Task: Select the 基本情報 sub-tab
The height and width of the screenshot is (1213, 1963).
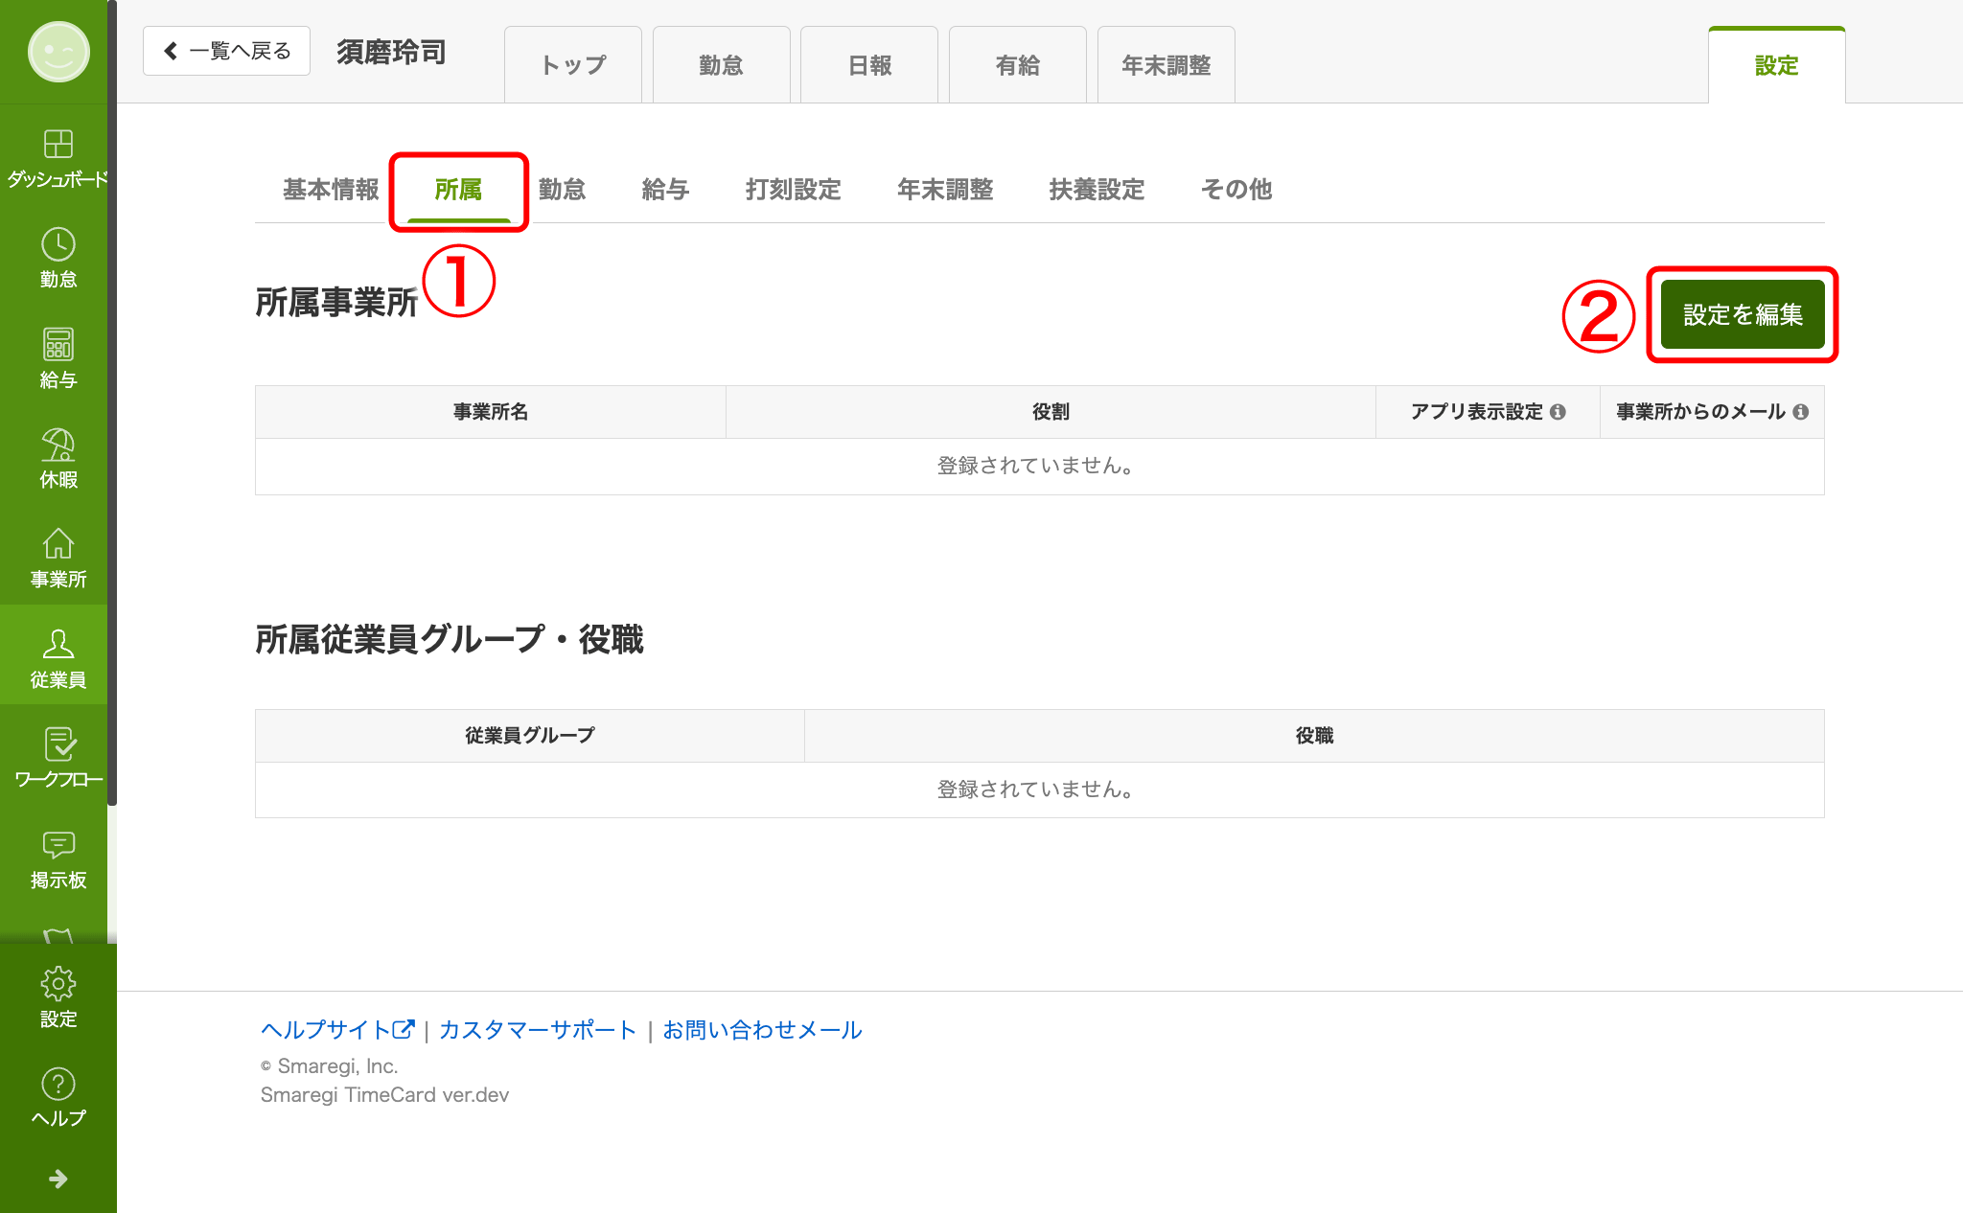Action: tap(329, 190)
